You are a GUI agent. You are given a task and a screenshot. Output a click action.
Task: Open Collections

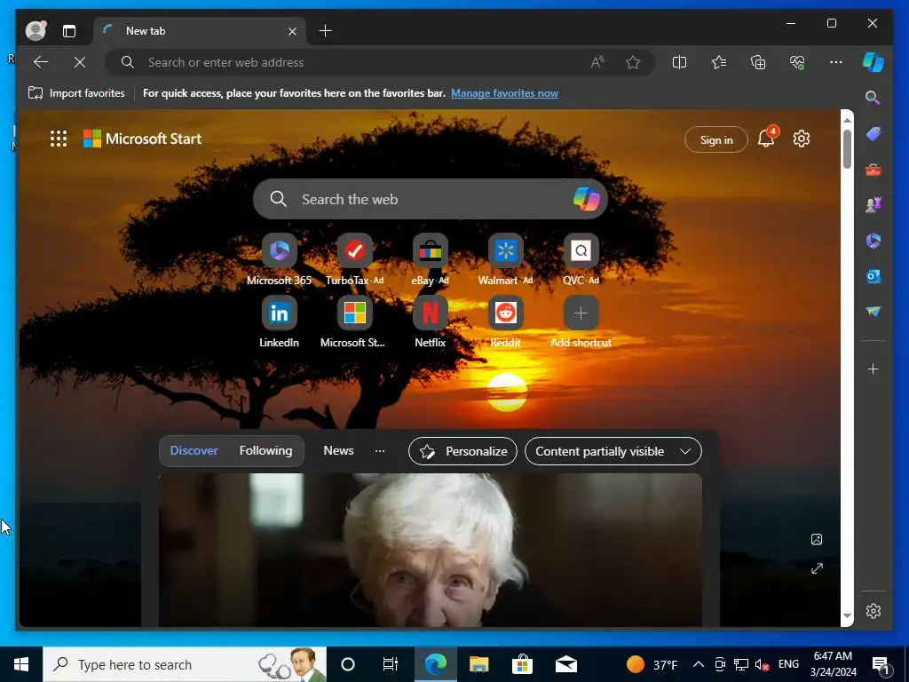tap(758, 62)
